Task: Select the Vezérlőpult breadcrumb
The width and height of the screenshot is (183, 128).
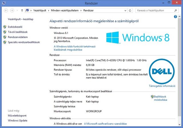Action: [40, 11]
